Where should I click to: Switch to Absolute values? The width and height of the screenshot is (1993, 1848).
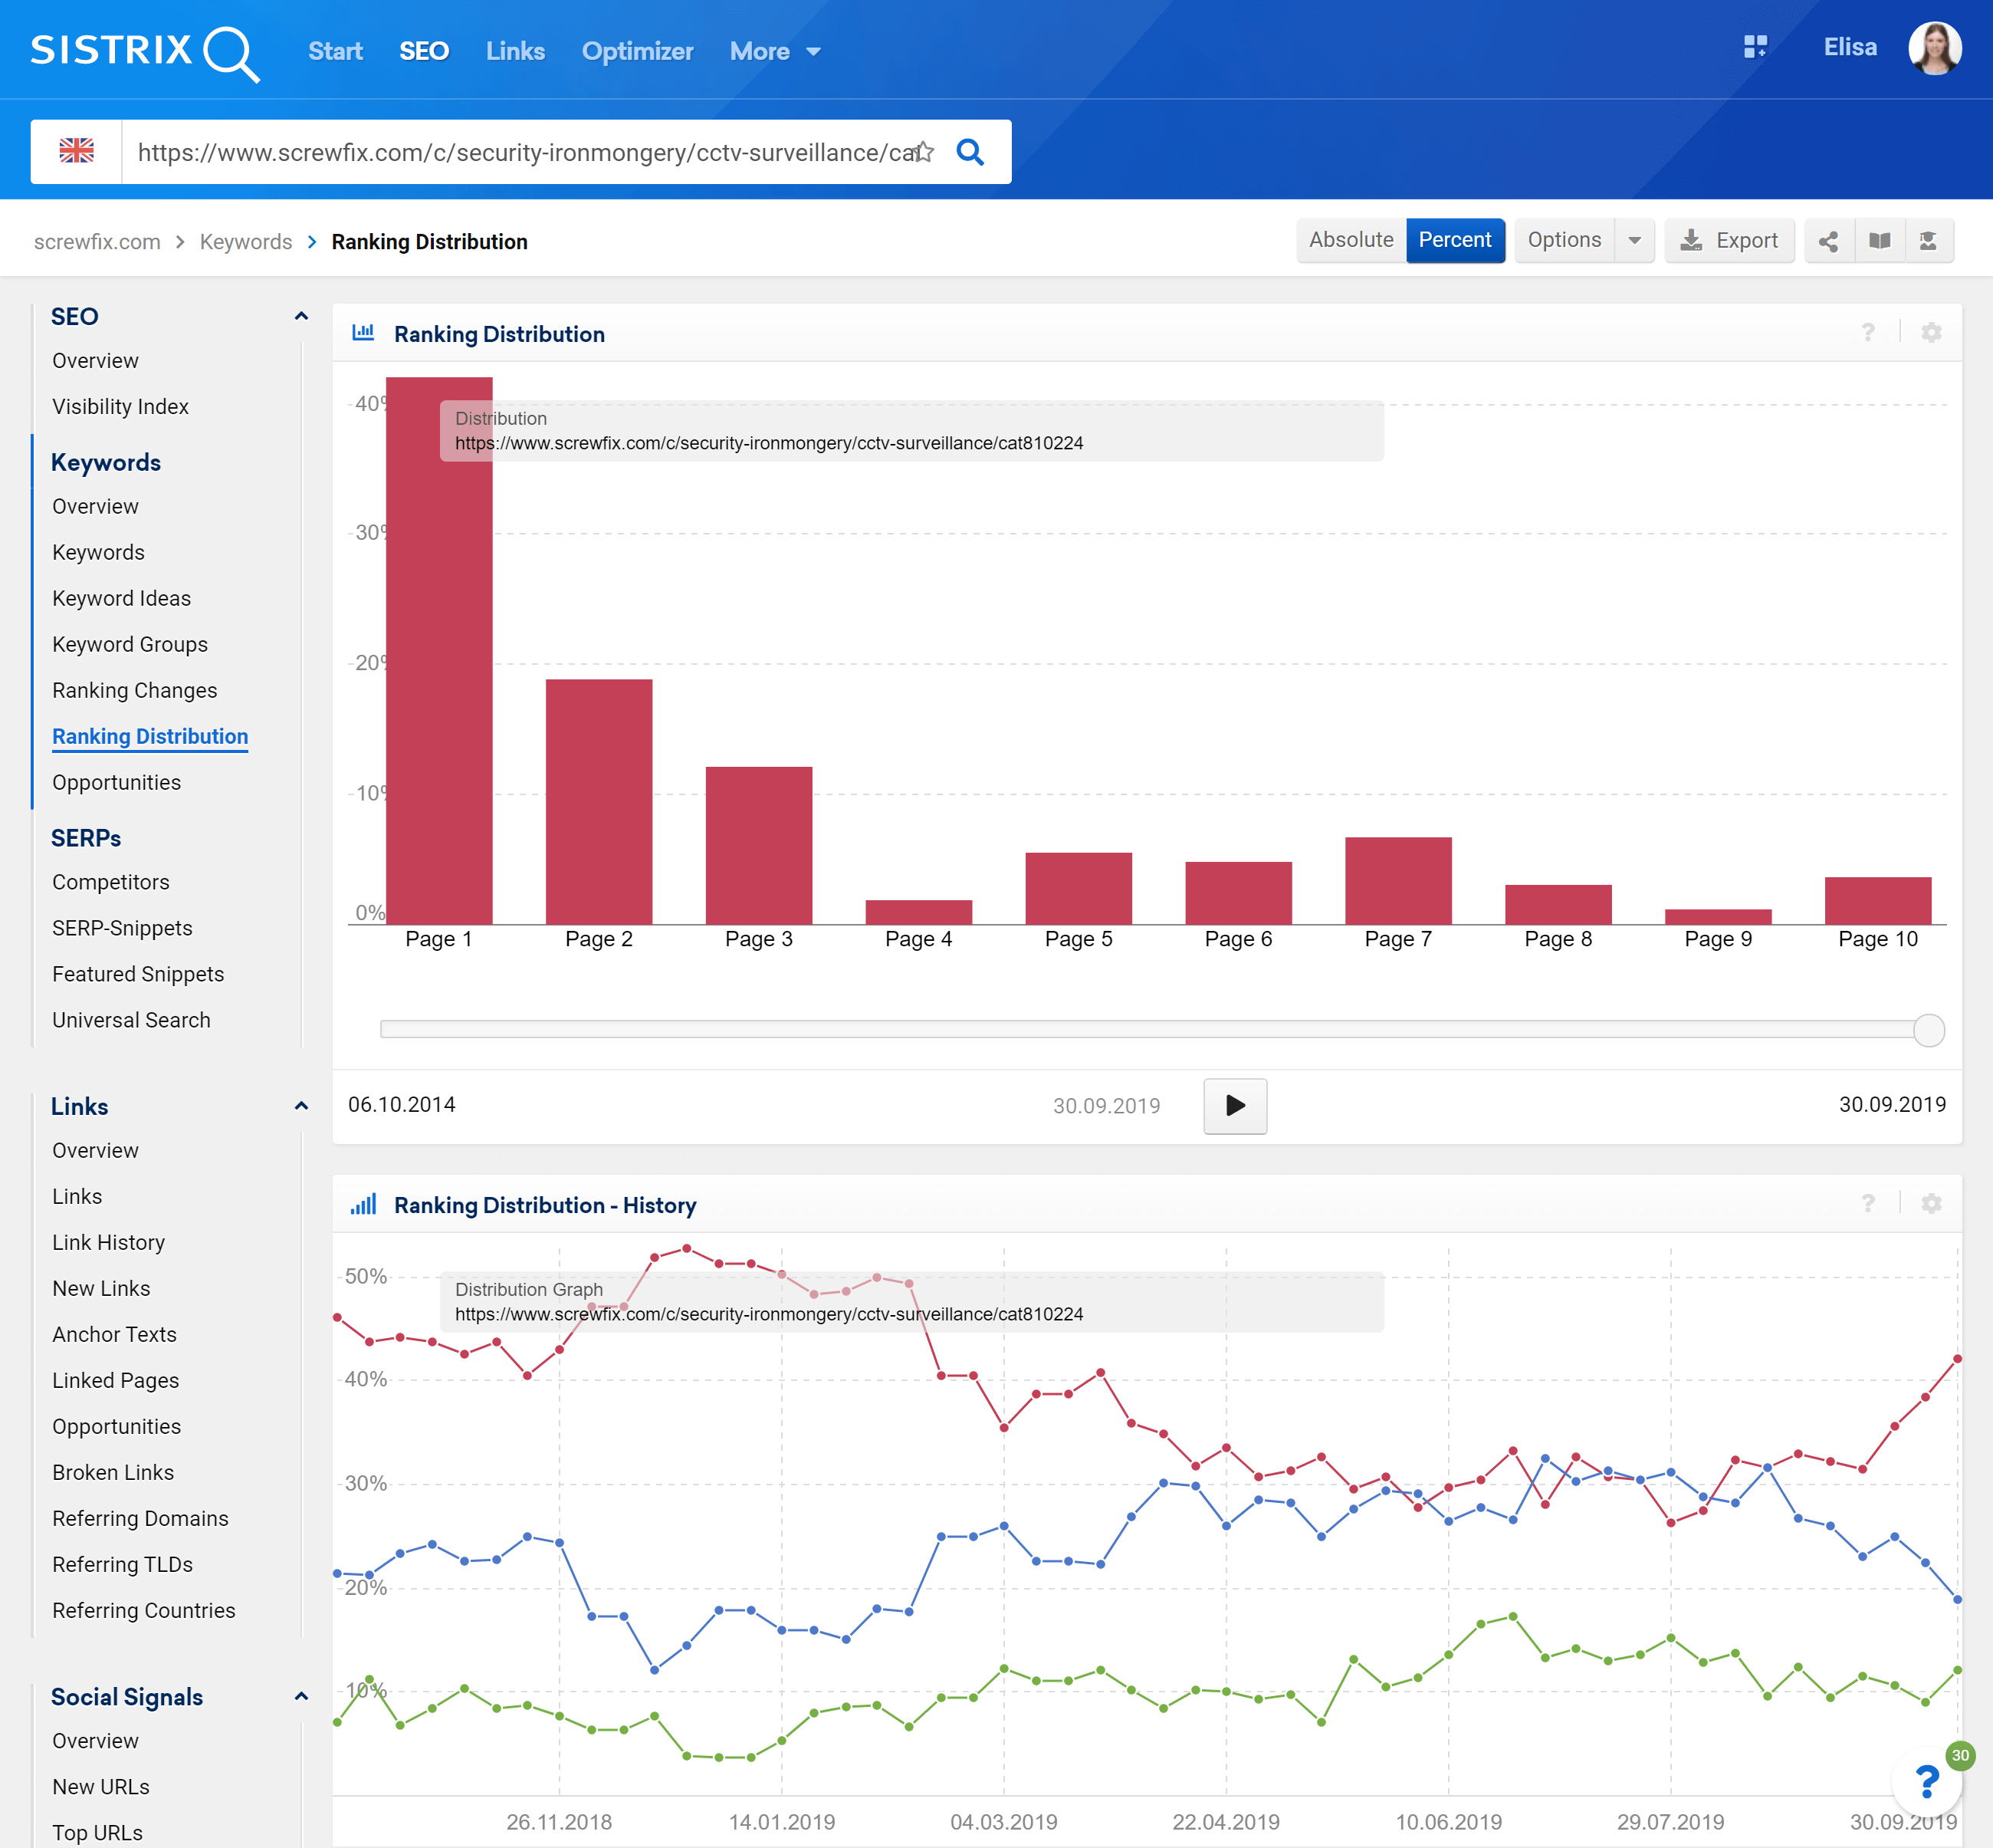(1351, 240)
